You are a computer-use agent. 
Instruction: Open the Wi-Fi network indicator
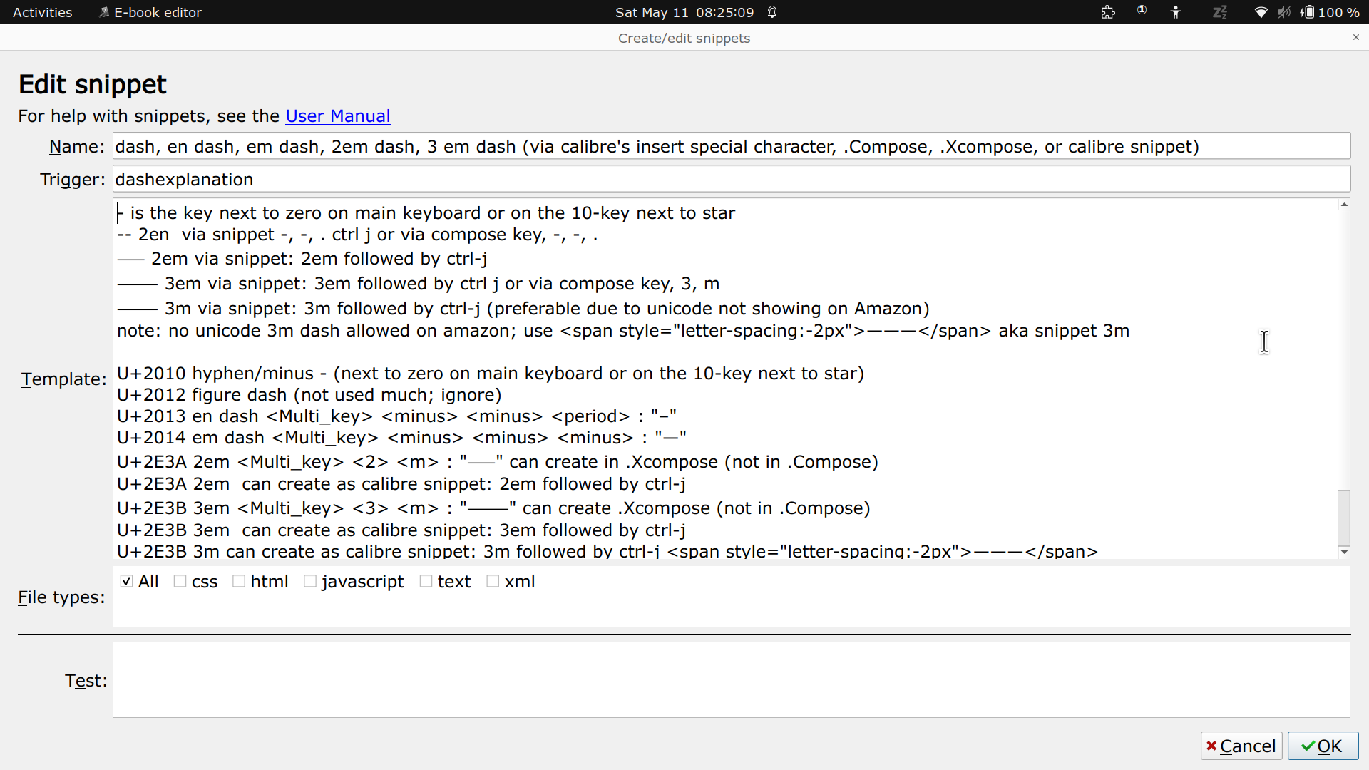point(1261,12)
